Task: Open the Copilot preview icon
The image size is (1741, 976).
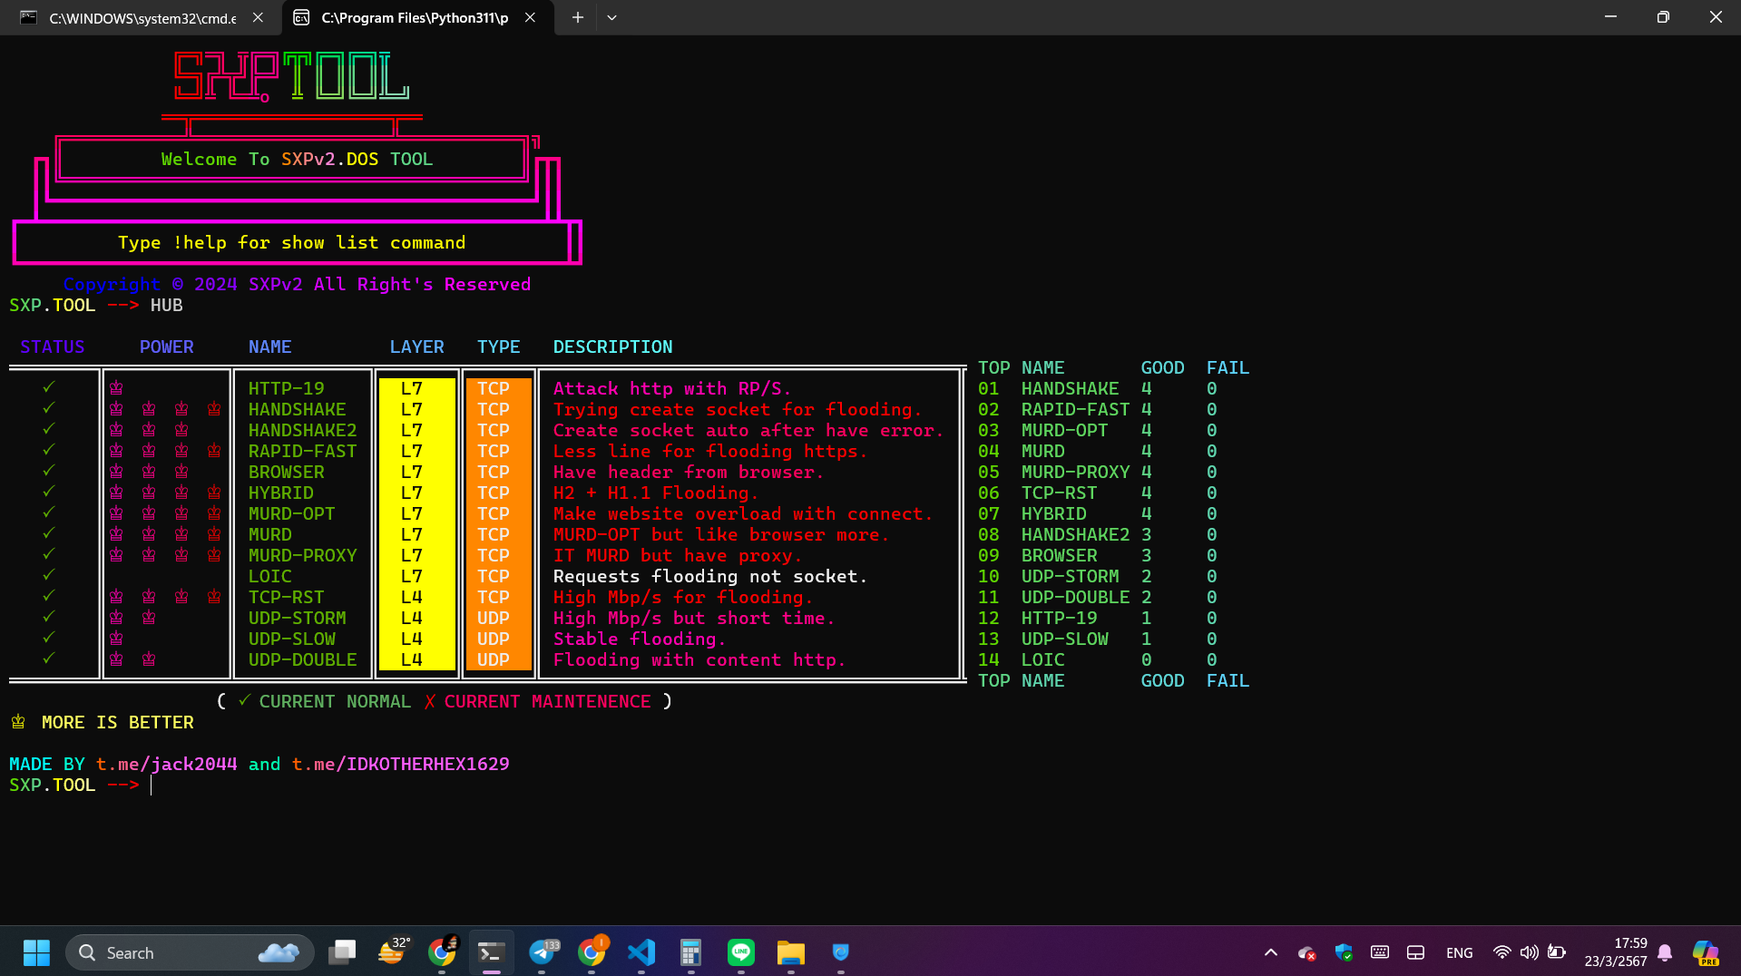Action: point(1706,952)
